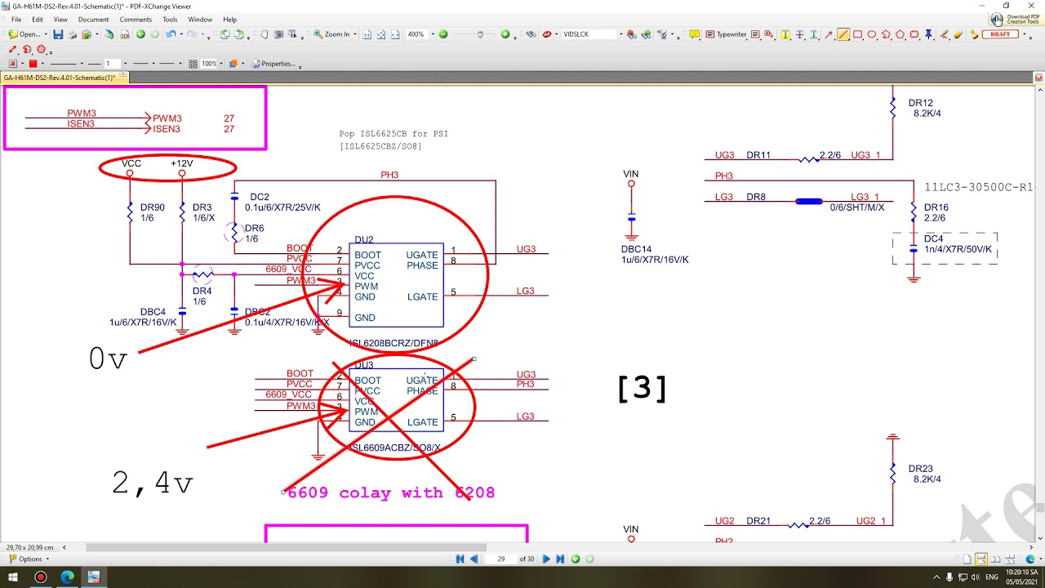Click Download PDF Creation Tools link

tap(1016, 18)
